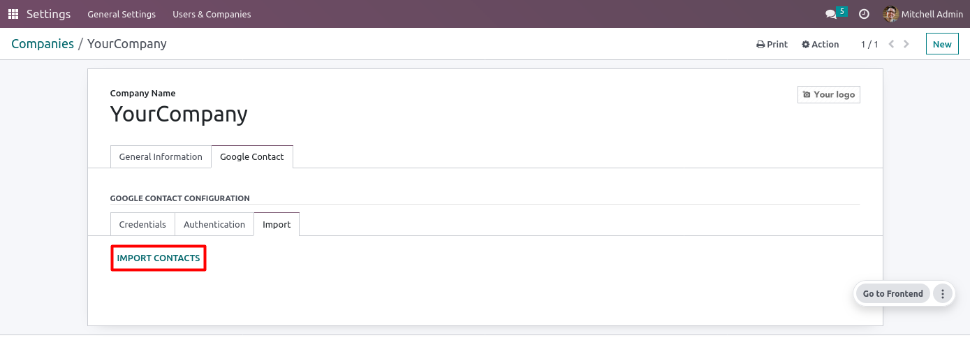
Task: Click the Mitchell Admin avatar picture
Action: (x=890, y=14)
